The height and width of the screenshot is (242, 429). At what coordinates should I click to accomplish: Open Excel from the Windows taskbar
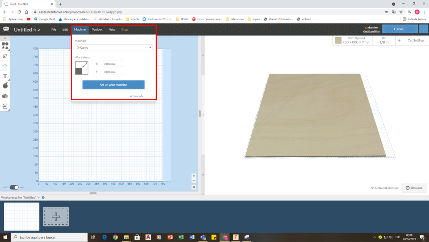click(181, 237)
